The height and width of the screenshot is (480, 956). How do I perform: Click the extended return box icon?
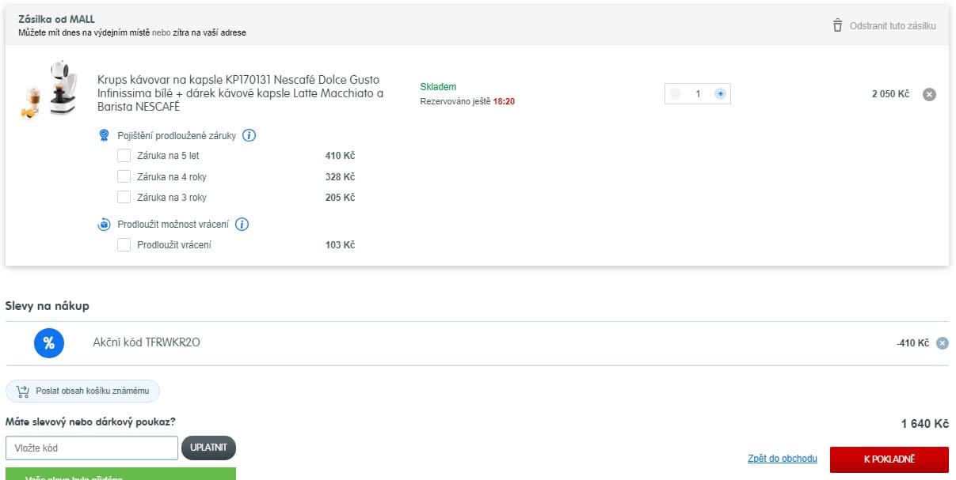(x=104, y=225)
